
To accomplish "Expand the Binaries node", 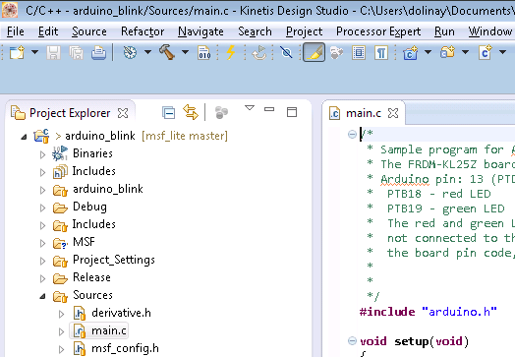I will point(42,154).
